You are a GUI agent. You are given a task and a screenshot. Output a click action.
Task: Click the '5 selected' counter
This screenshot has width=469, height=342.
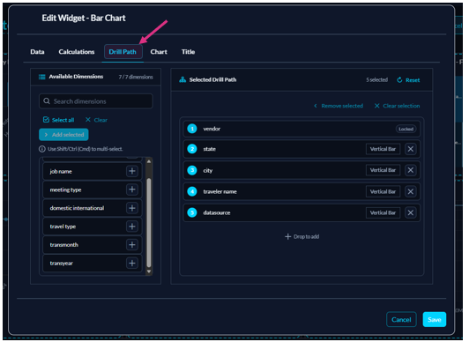pyautogui.click(x=377, y=80)
